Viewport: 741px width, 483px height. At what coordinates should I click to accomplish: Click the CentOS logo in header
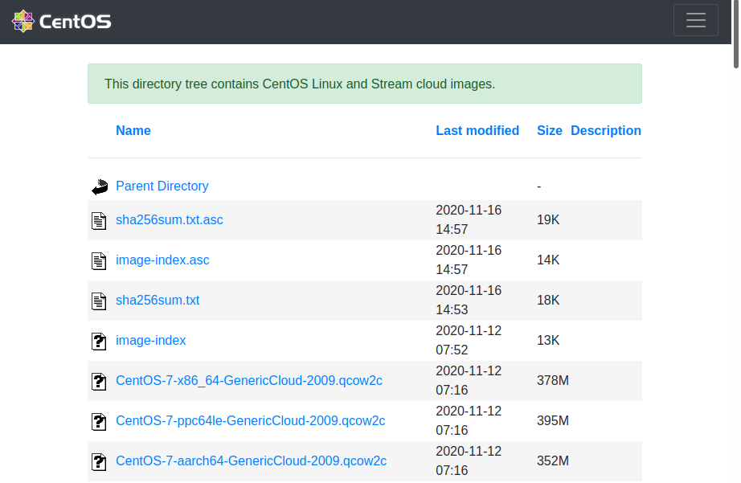tap(61, 21)
